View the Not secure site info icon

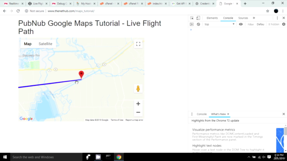[26, 11]
